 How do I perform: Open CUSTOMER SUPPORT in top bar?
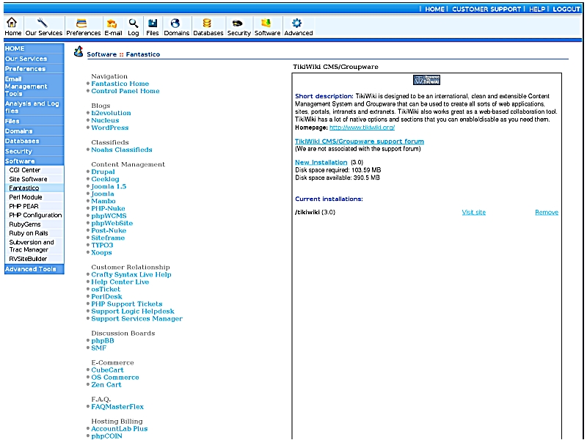pos(486,9)
